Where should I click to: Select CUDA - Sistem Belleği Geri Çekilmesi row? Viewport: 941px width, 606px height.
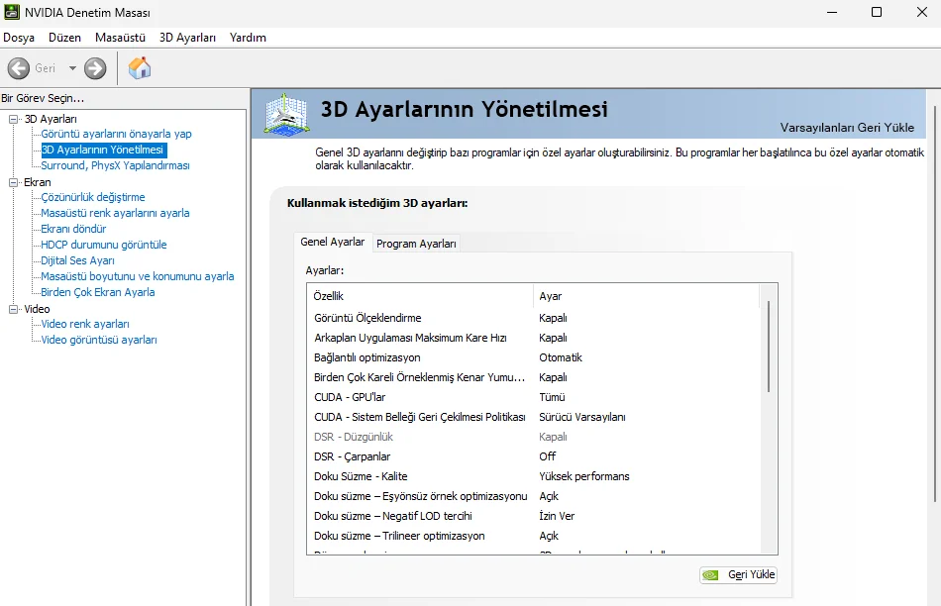click(535, 417)
